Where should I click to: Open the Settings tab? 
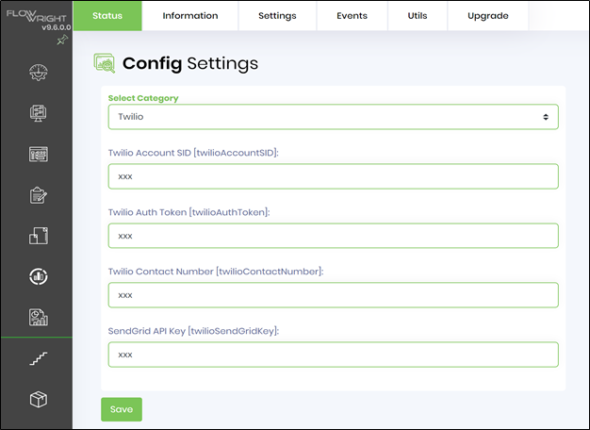(277, 16)
